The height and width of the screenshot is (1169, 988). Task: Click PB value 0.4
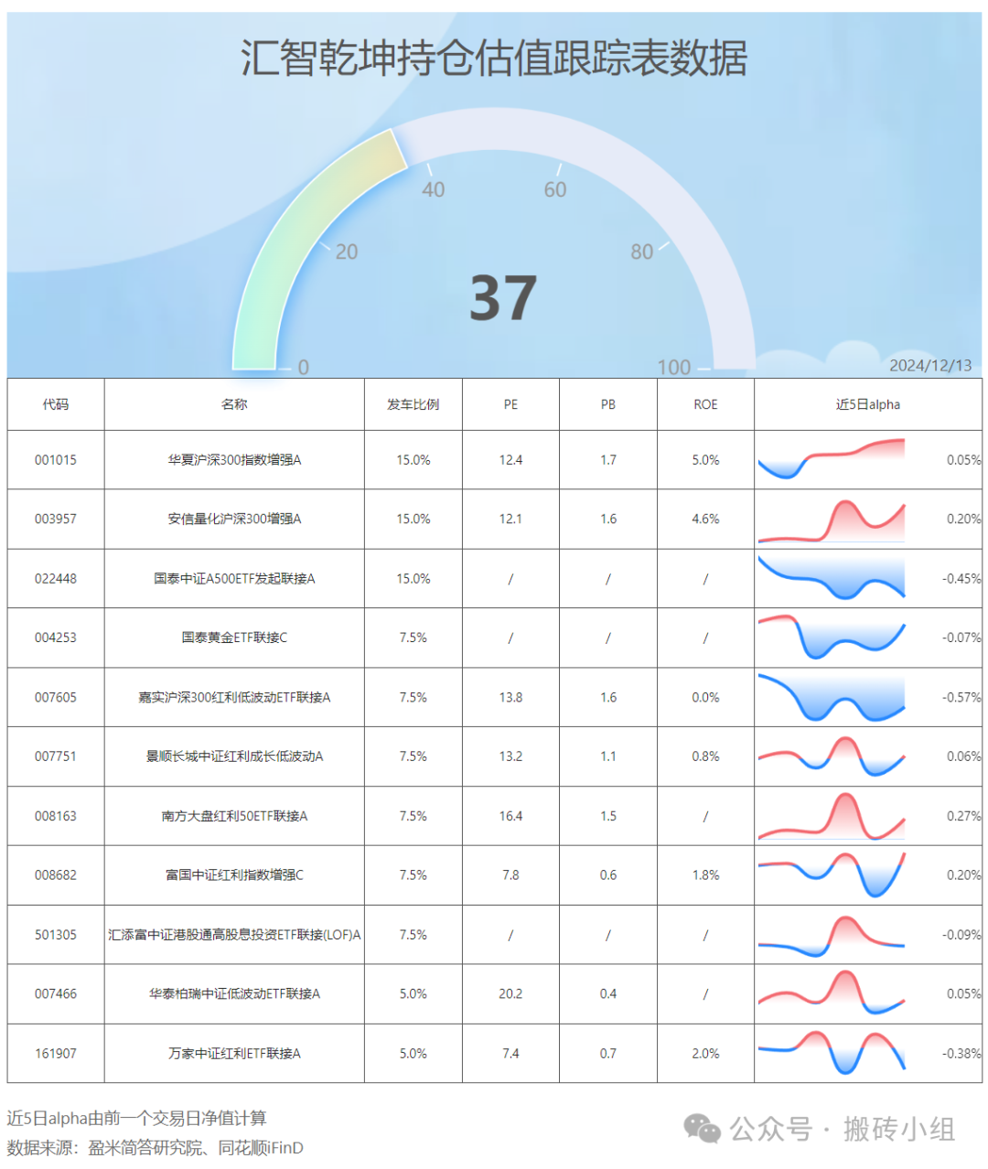tap(608, 993)
